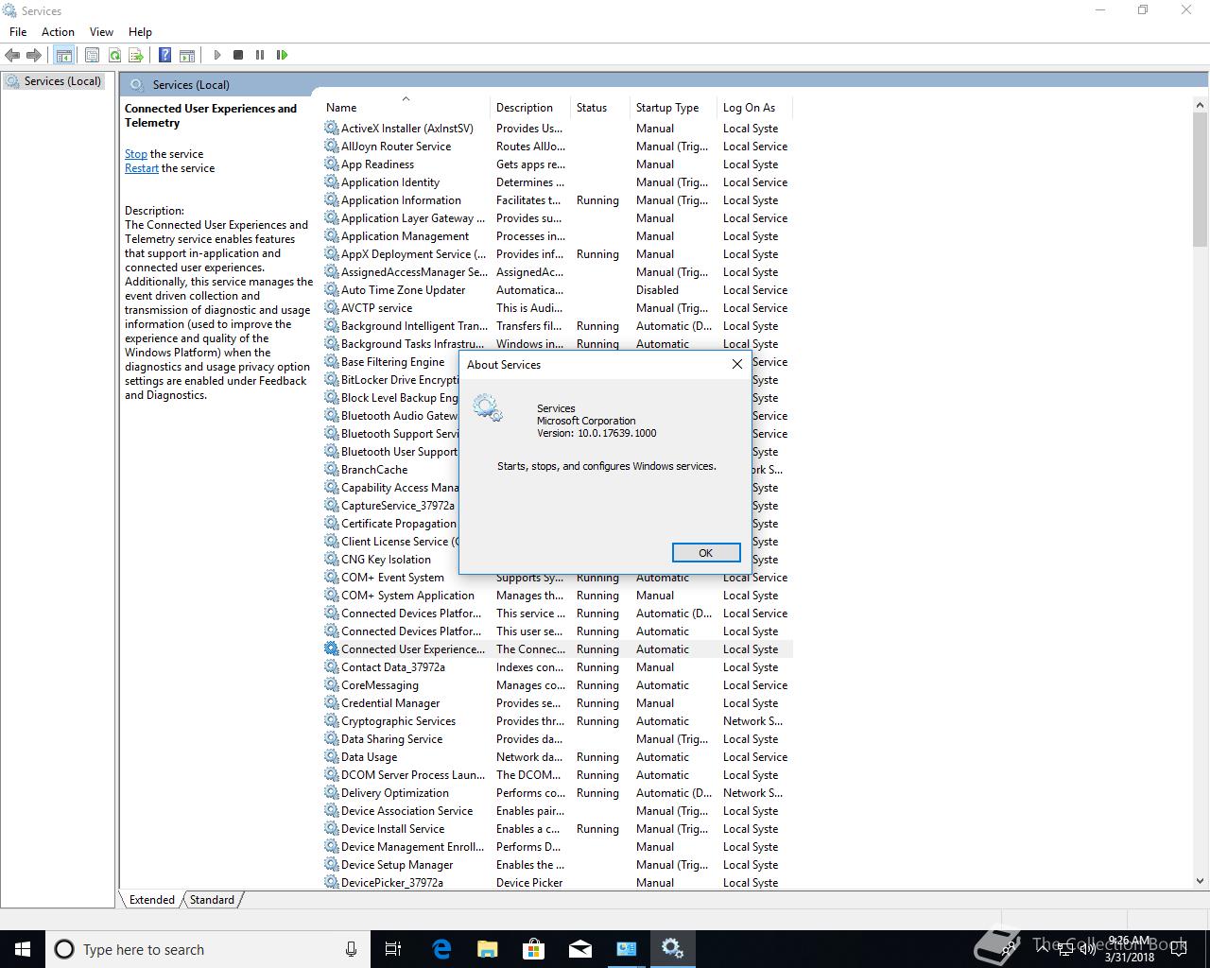Switch to the Extended tab
Viewport: 1210px width, 968px height.
(151, 899)
